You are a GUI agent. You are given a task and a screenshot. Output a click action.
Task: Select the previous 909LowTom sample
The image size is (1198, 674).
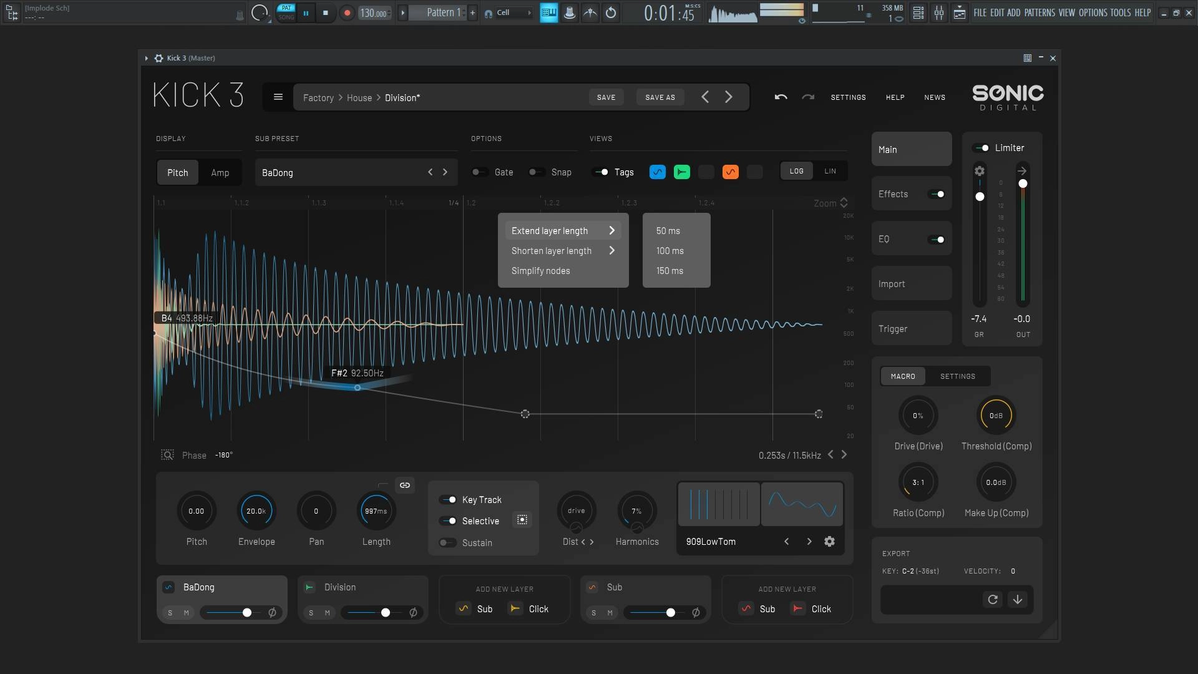pyautogui.click(x=787, y=541)
